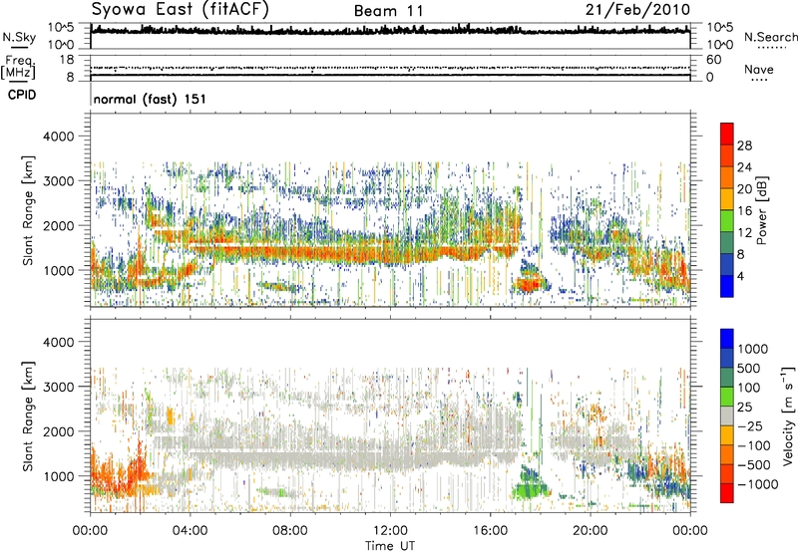The width and height of the screenshot is (798, 552).
Task: Click the "1000" range tick of the power panel
Action: pos(58,270)
